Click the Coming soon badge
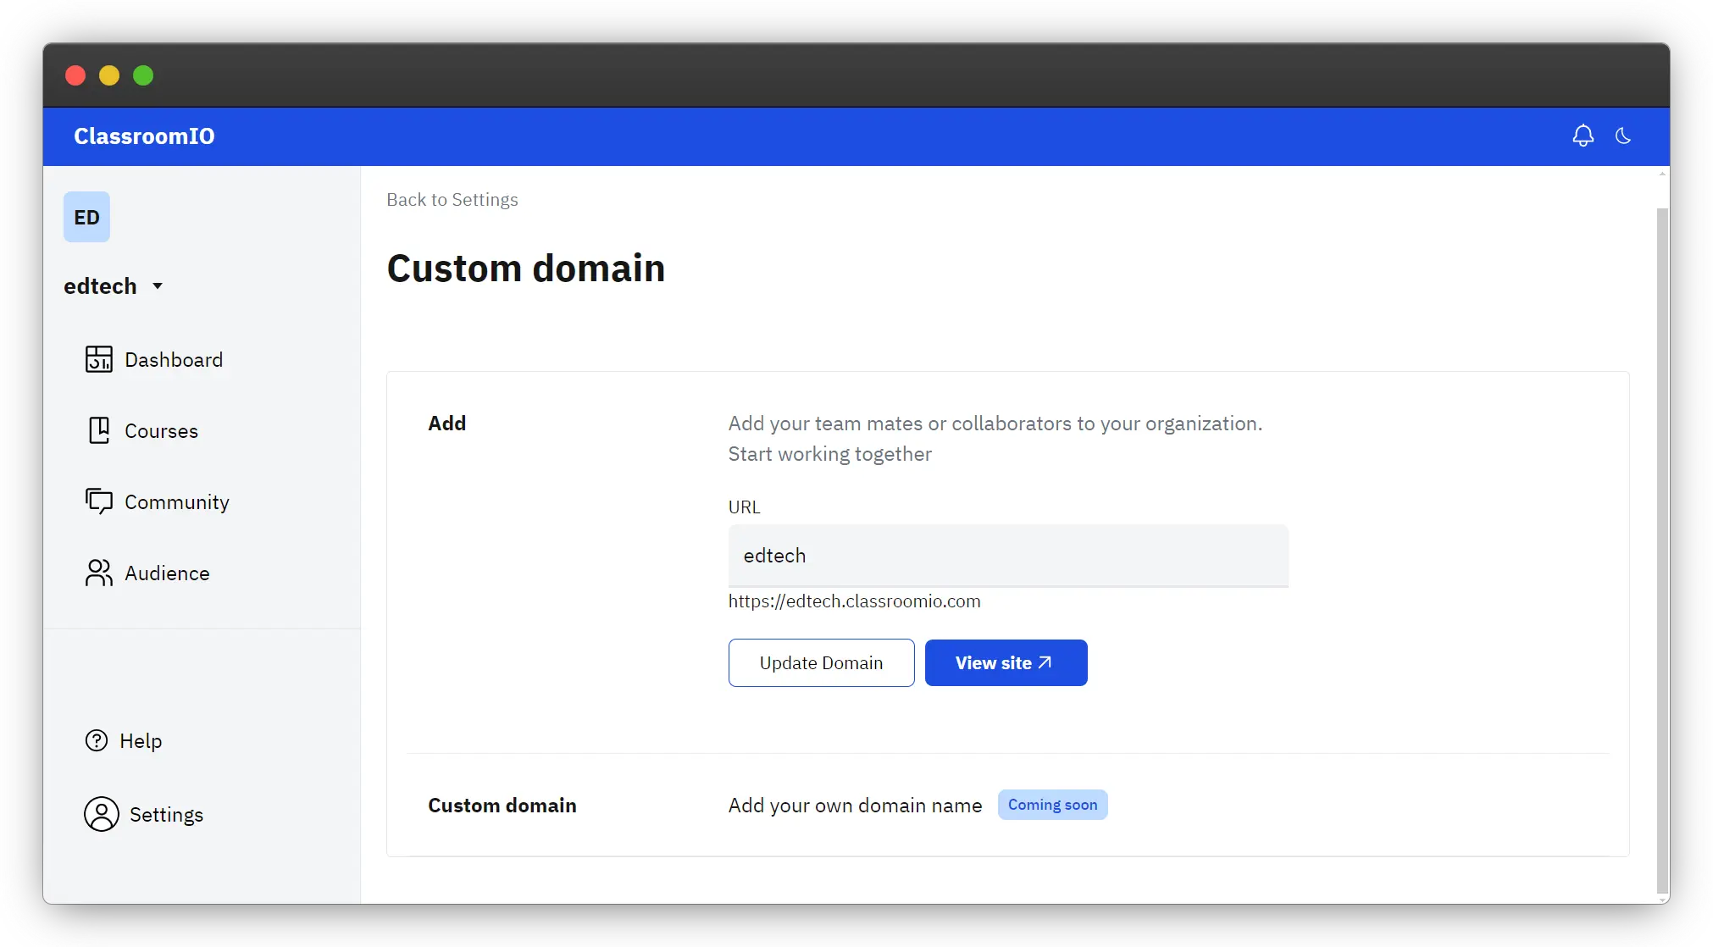Screen dimensions: 1713x947 1052,805
